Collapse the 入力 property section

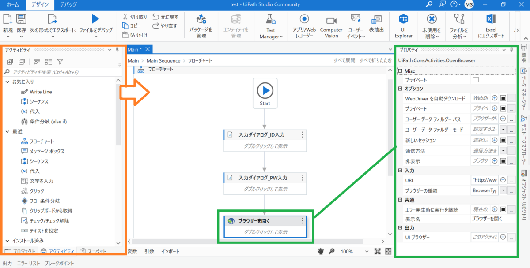tap(401, 171)
